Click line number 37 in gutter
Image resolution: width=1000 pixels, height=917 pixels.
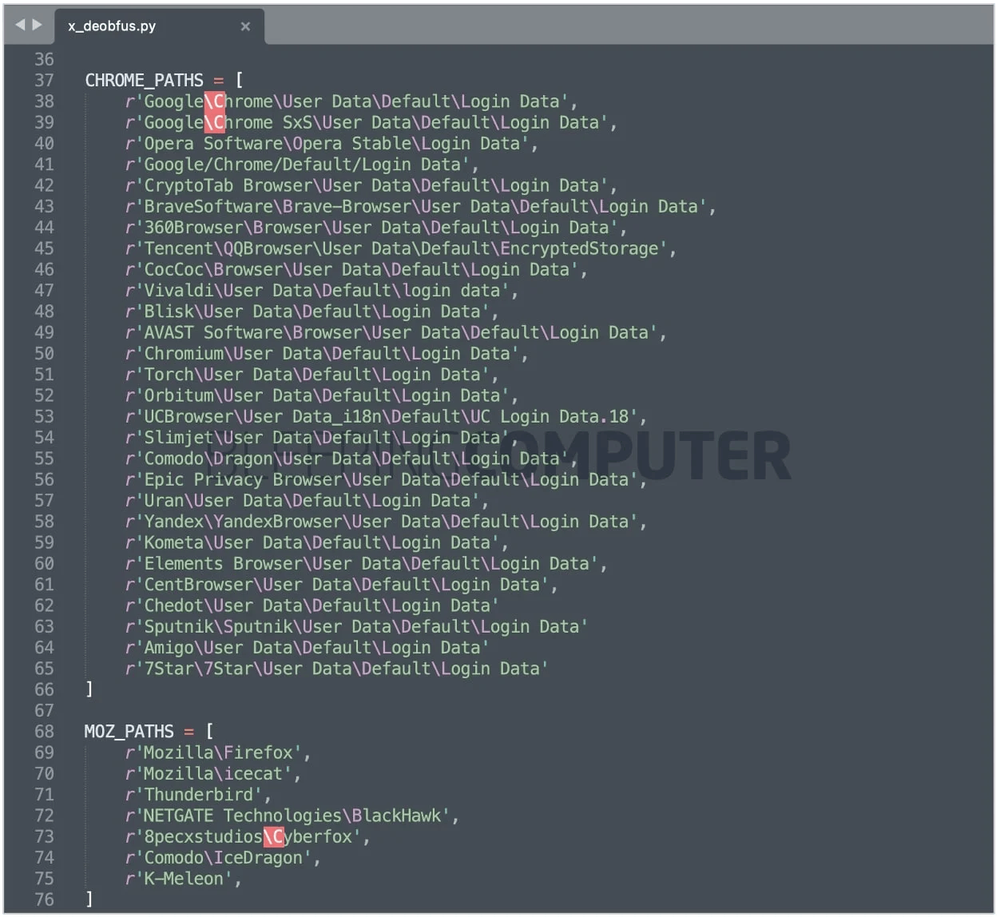[x=45, y=81]
